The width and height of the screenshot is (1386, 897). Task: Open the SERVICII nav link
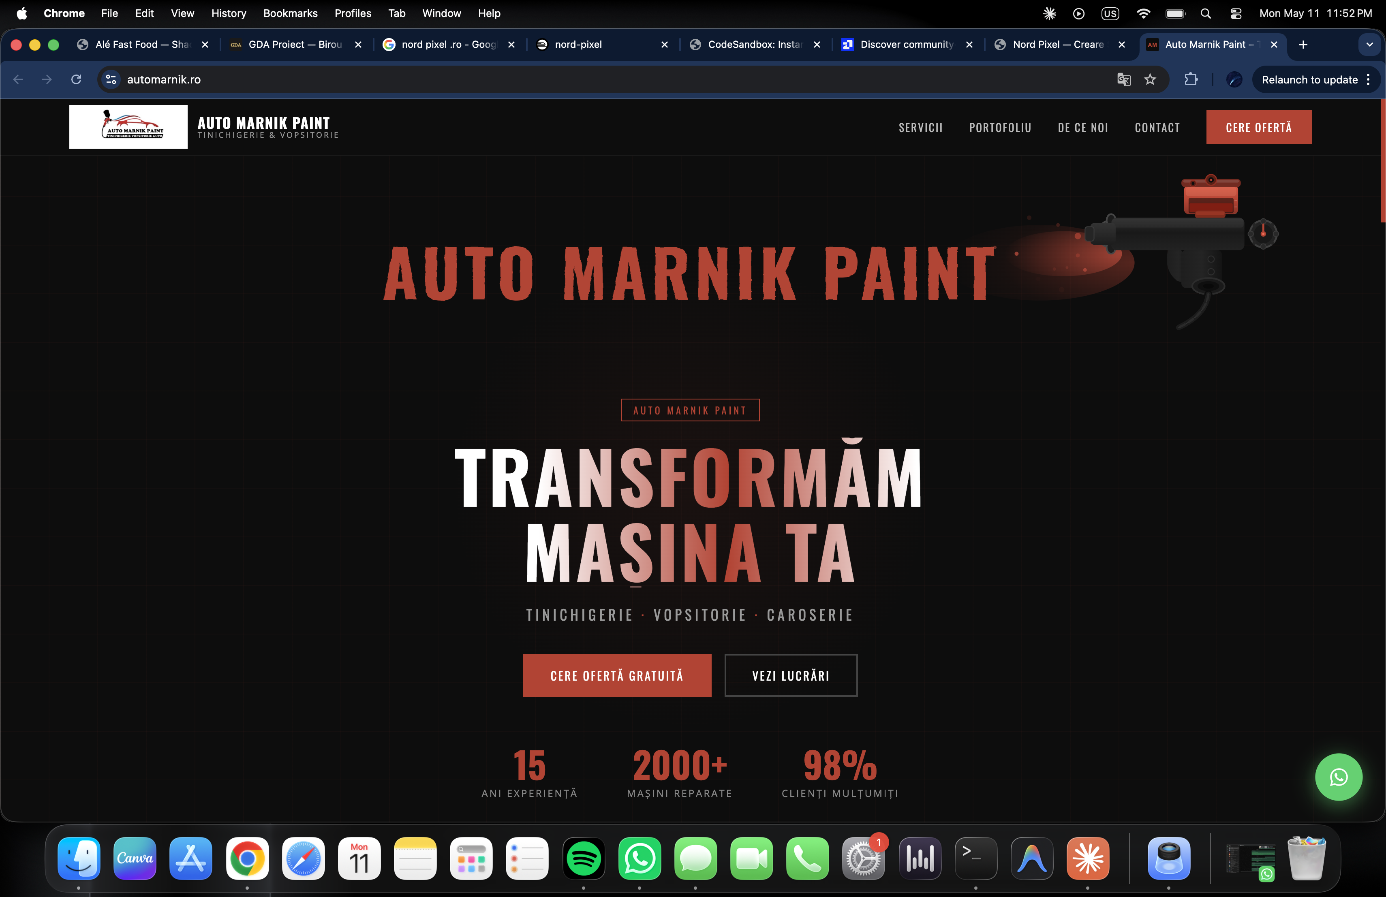920,128
